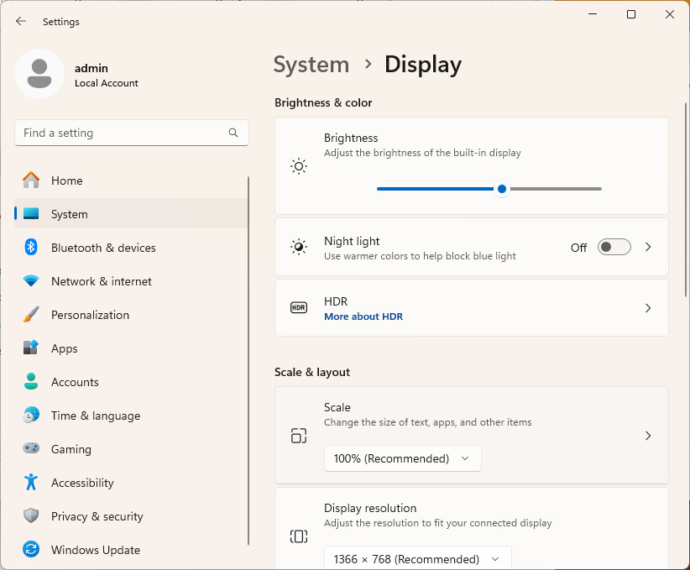Select System in the sidebar

point(131,214)
